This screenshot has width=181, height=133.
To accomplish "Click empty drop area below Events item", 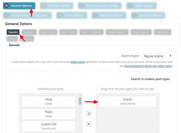I will [x=128, y=120].
